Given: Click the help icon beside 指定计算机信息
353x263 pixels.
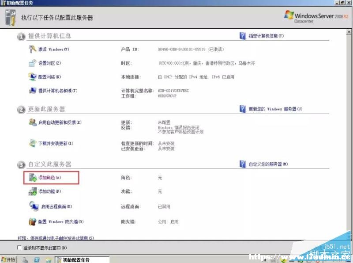Looking at the screenshot, I should [x=243, y=36].
